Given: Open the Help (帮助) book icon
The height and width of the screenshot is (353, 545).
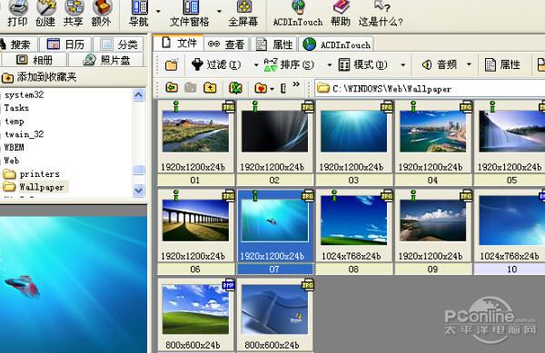Looking at the screenshot, I should click(x=341, y=14).
